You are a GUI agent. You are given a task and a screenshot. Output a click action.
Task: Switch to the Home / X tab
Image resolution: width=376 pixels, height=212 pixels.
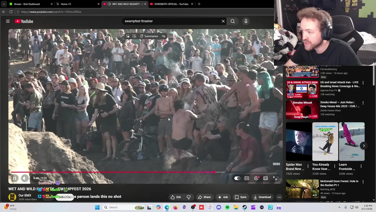(78, 4)
